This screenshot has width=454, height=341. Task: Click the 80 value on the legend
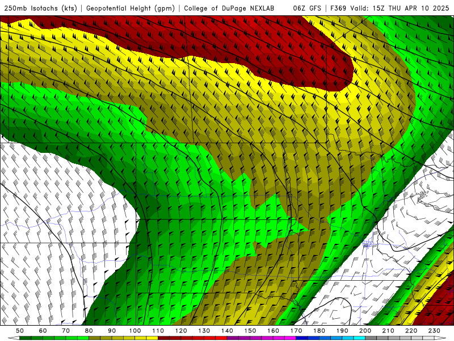89,331
